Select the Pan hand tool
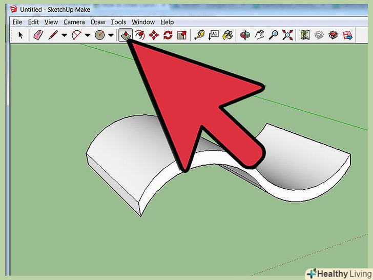Screen dimensions: 373x280 coord(260,35)
